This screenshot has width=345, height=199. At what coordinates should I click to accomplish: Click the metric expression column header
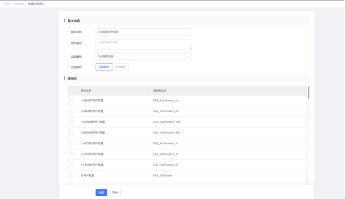(160, 91)
